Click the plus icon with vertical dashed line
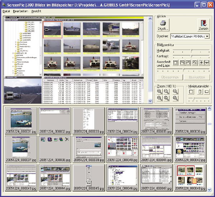 tap(201, 63)
